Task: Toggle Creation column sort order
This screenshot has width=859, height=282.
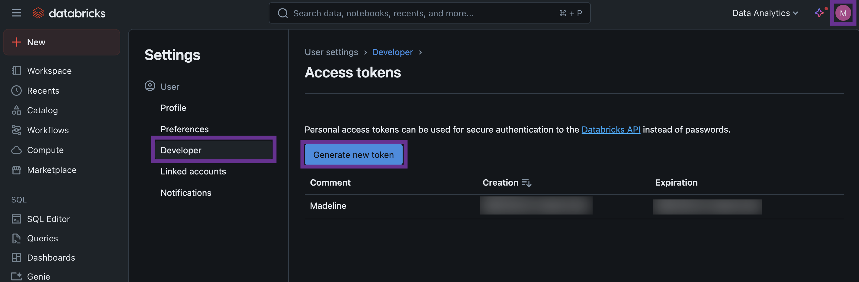Action: coord(526,183)
